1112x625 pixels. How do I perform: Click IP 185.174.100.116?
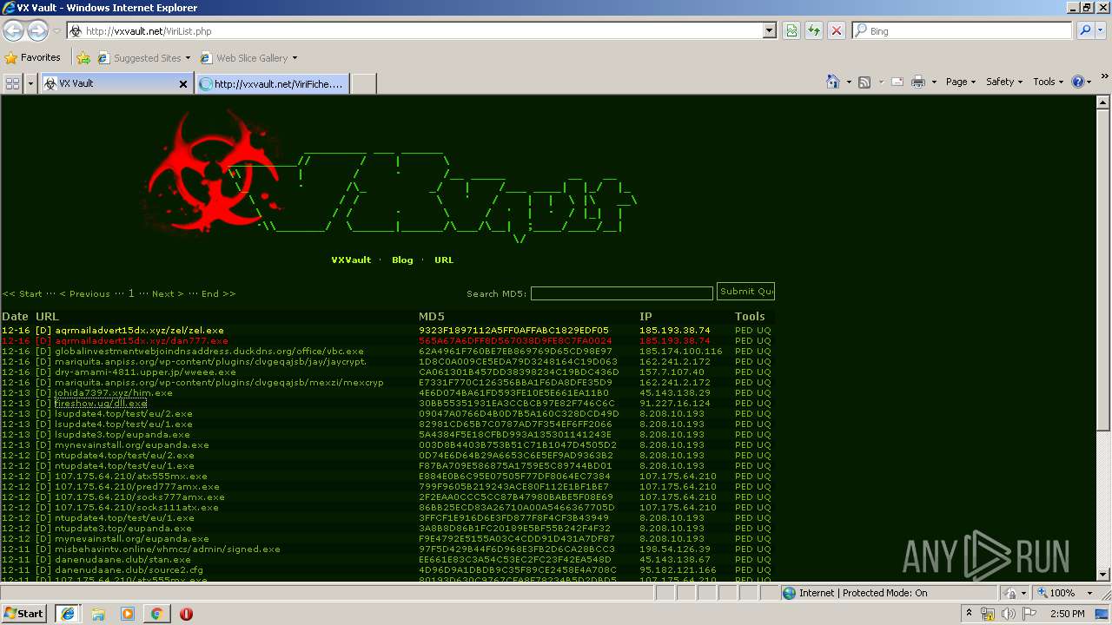(x=681, y=352)
